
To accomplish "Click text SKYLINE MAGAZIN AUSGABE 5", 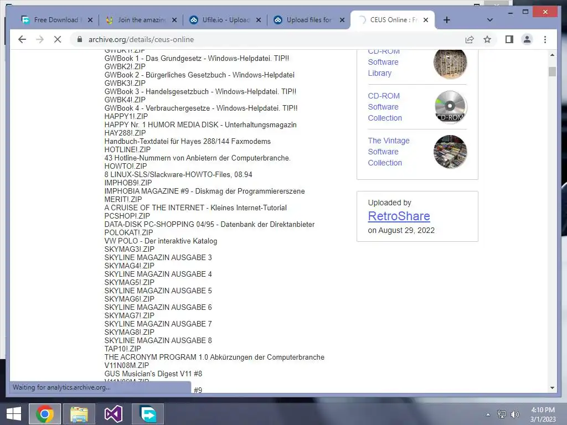I will [x=158, y=291].
